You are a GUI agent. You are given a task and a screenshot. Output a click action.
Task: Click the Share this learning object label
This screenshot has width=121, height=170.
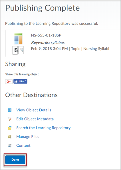coord(22,74)
